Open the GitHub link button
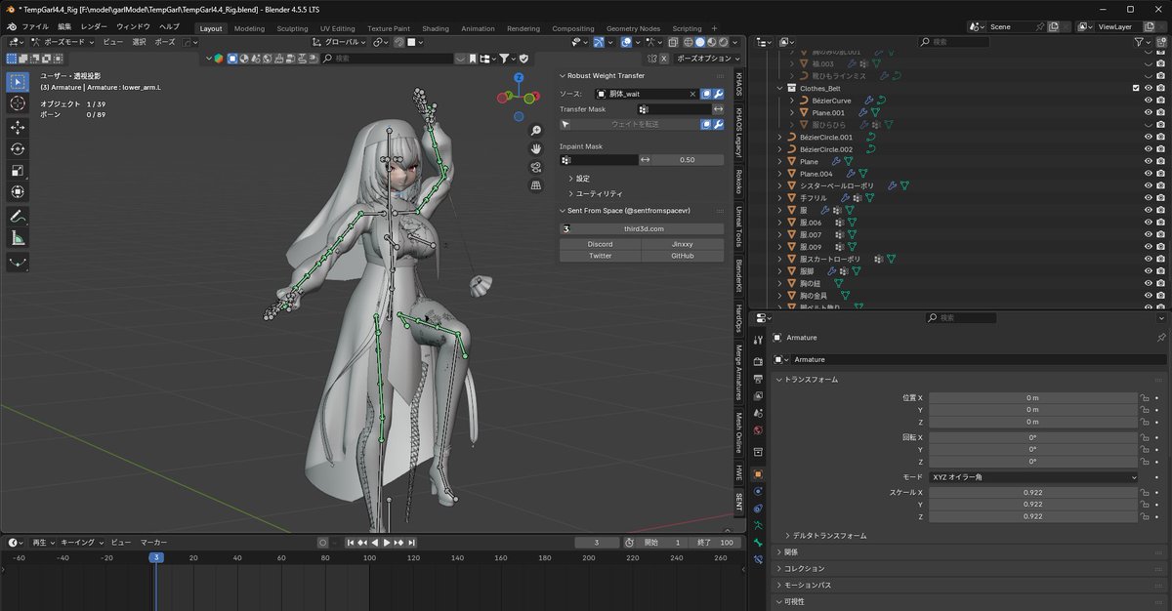Screen dimensions: 1172x611 (683, 256)
